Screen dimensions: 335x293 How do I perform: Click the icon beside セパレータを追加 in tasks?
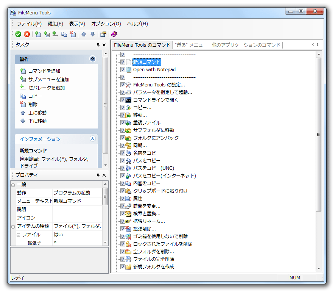tap(23, 88)
